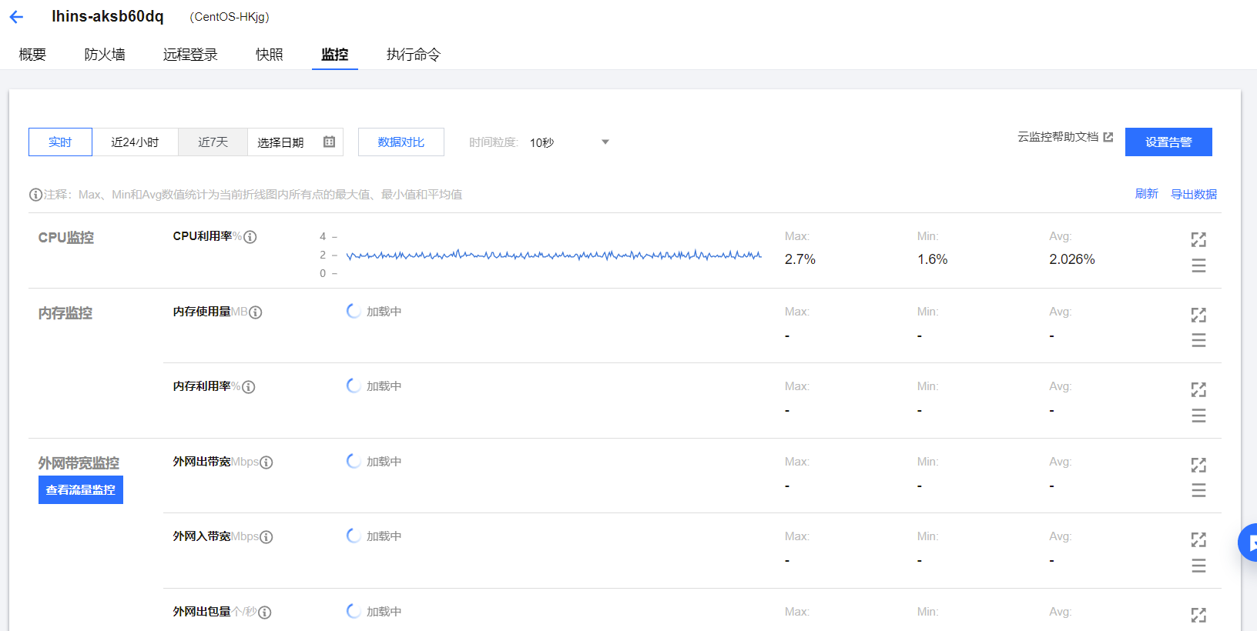The height and width of the screenshot is (631, 1257).
Task: Click the info icon beside 外网出带宽
Action: click(266, 462)
